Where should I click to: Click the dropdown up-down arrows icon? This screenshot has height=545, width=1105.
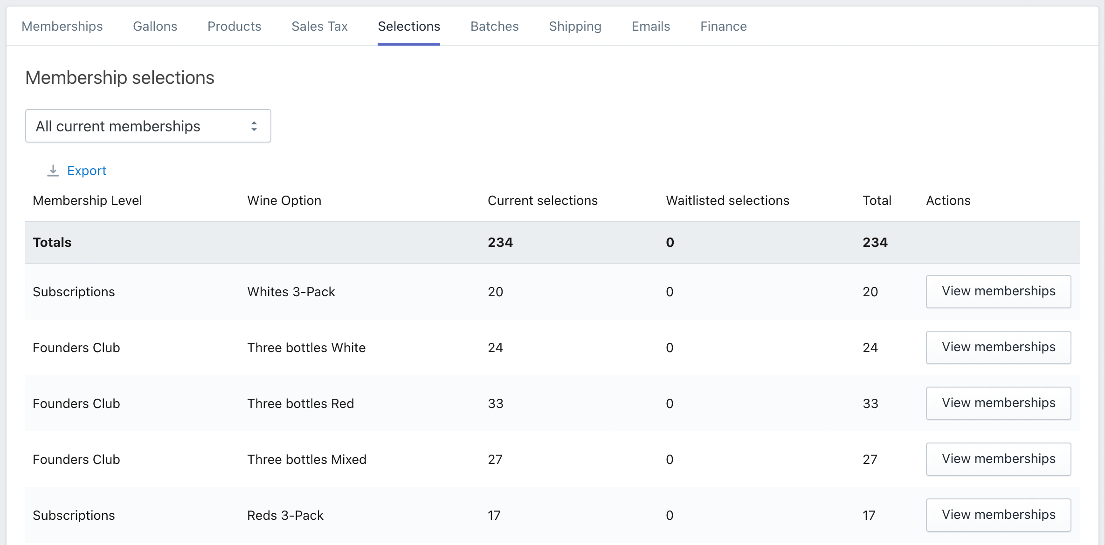point(254,126)
